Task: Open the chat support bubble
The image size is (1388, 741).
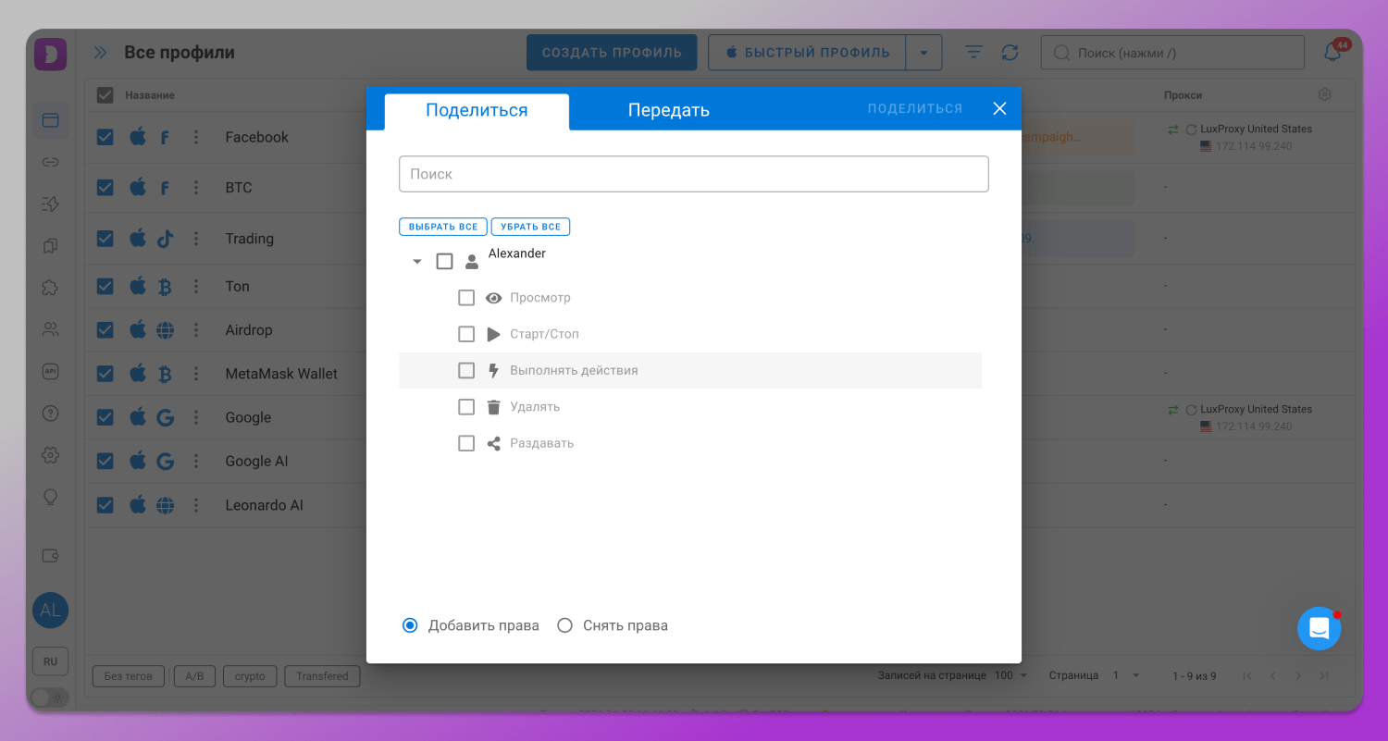Action: (x=1319, y=629)
